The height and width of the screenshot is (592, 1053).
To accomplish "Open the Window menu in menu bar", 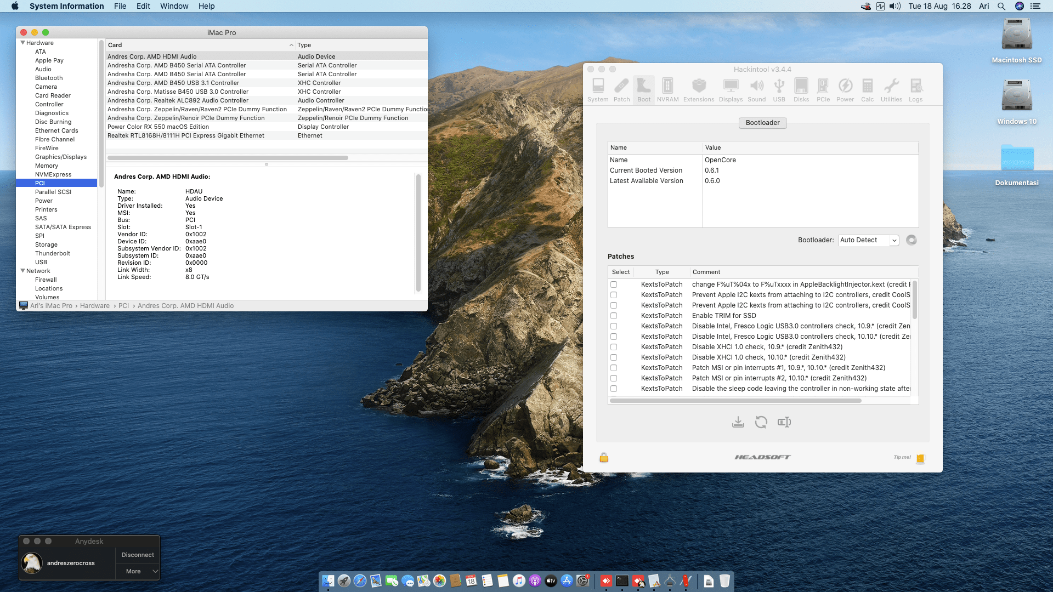I will 174,6.
